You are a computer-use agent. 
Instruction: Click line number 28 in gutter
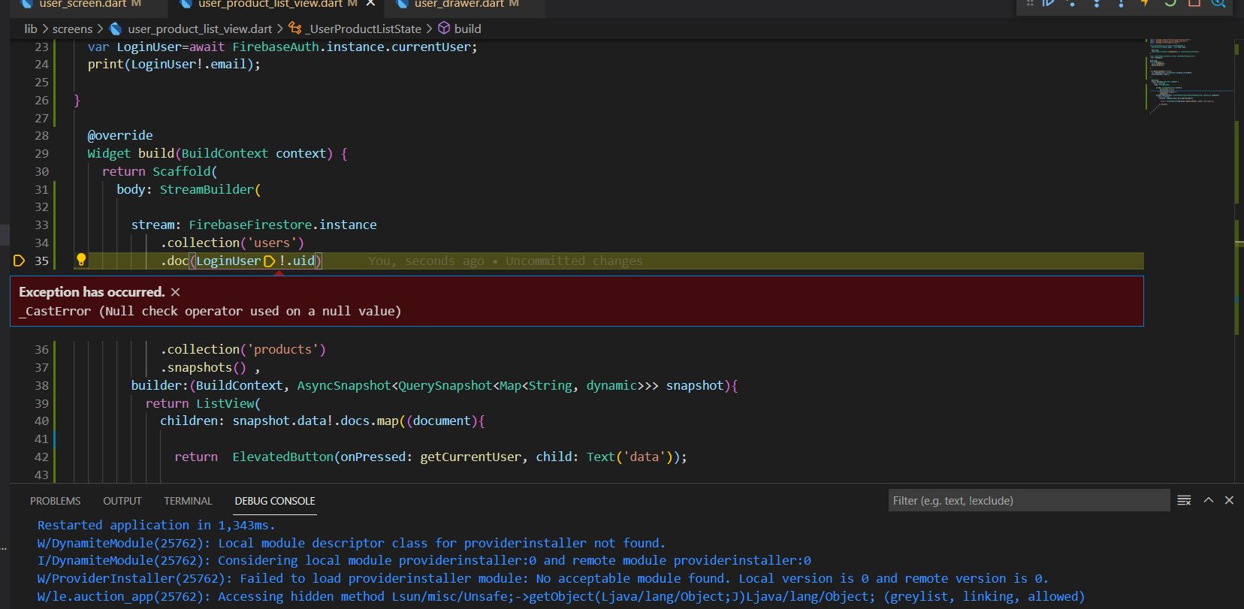pyautogui.click(x=41, y=135)
